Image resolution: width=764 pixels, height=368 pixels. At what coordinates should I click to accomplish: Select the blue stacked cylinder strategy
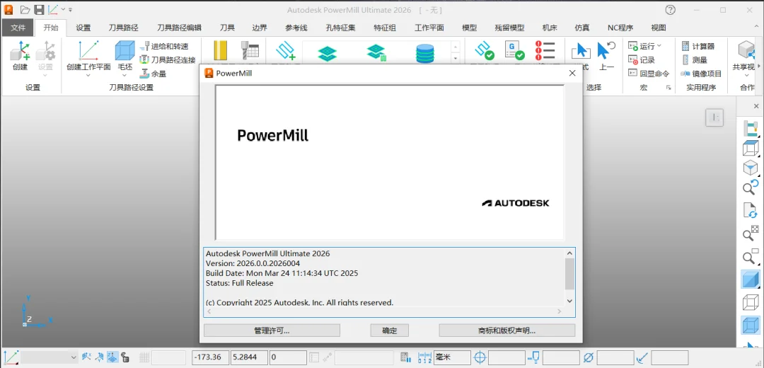pos(425,53)
